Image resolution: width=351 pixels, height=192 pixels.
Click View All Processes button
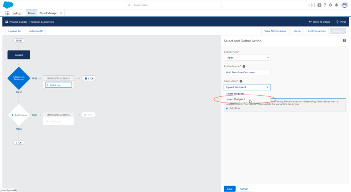tap(275, 31)
